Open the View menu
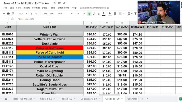Screen dimensions: 182x102 pos(18,8)
